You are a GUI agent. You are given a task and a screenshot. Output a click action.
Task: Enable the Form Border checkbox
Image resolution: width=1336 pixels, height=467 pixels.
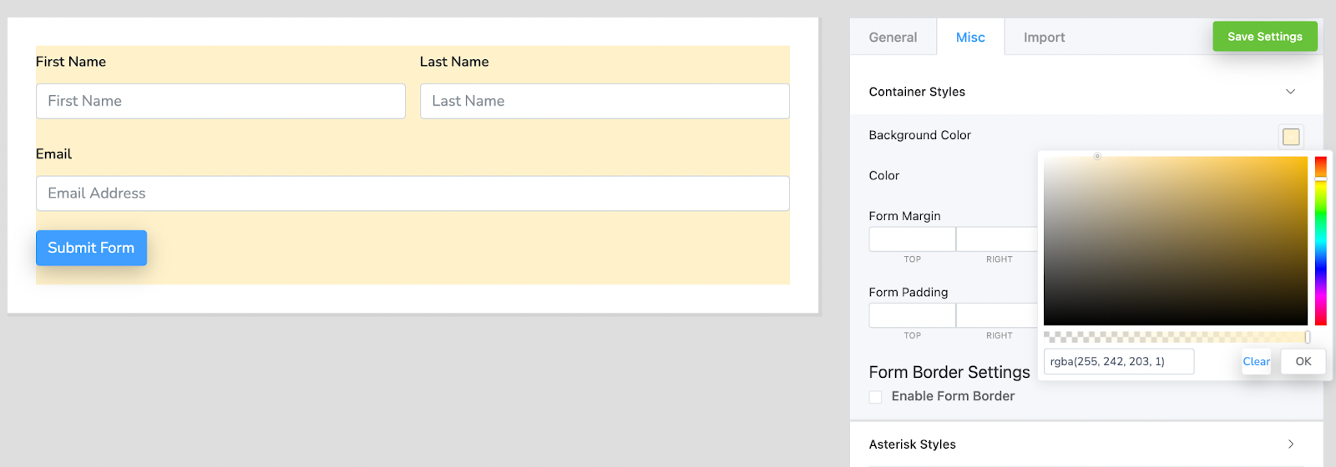[x=876, y=397]
